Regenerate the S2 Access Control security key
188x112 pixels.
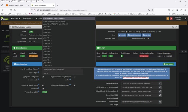[x=160, y=91]
